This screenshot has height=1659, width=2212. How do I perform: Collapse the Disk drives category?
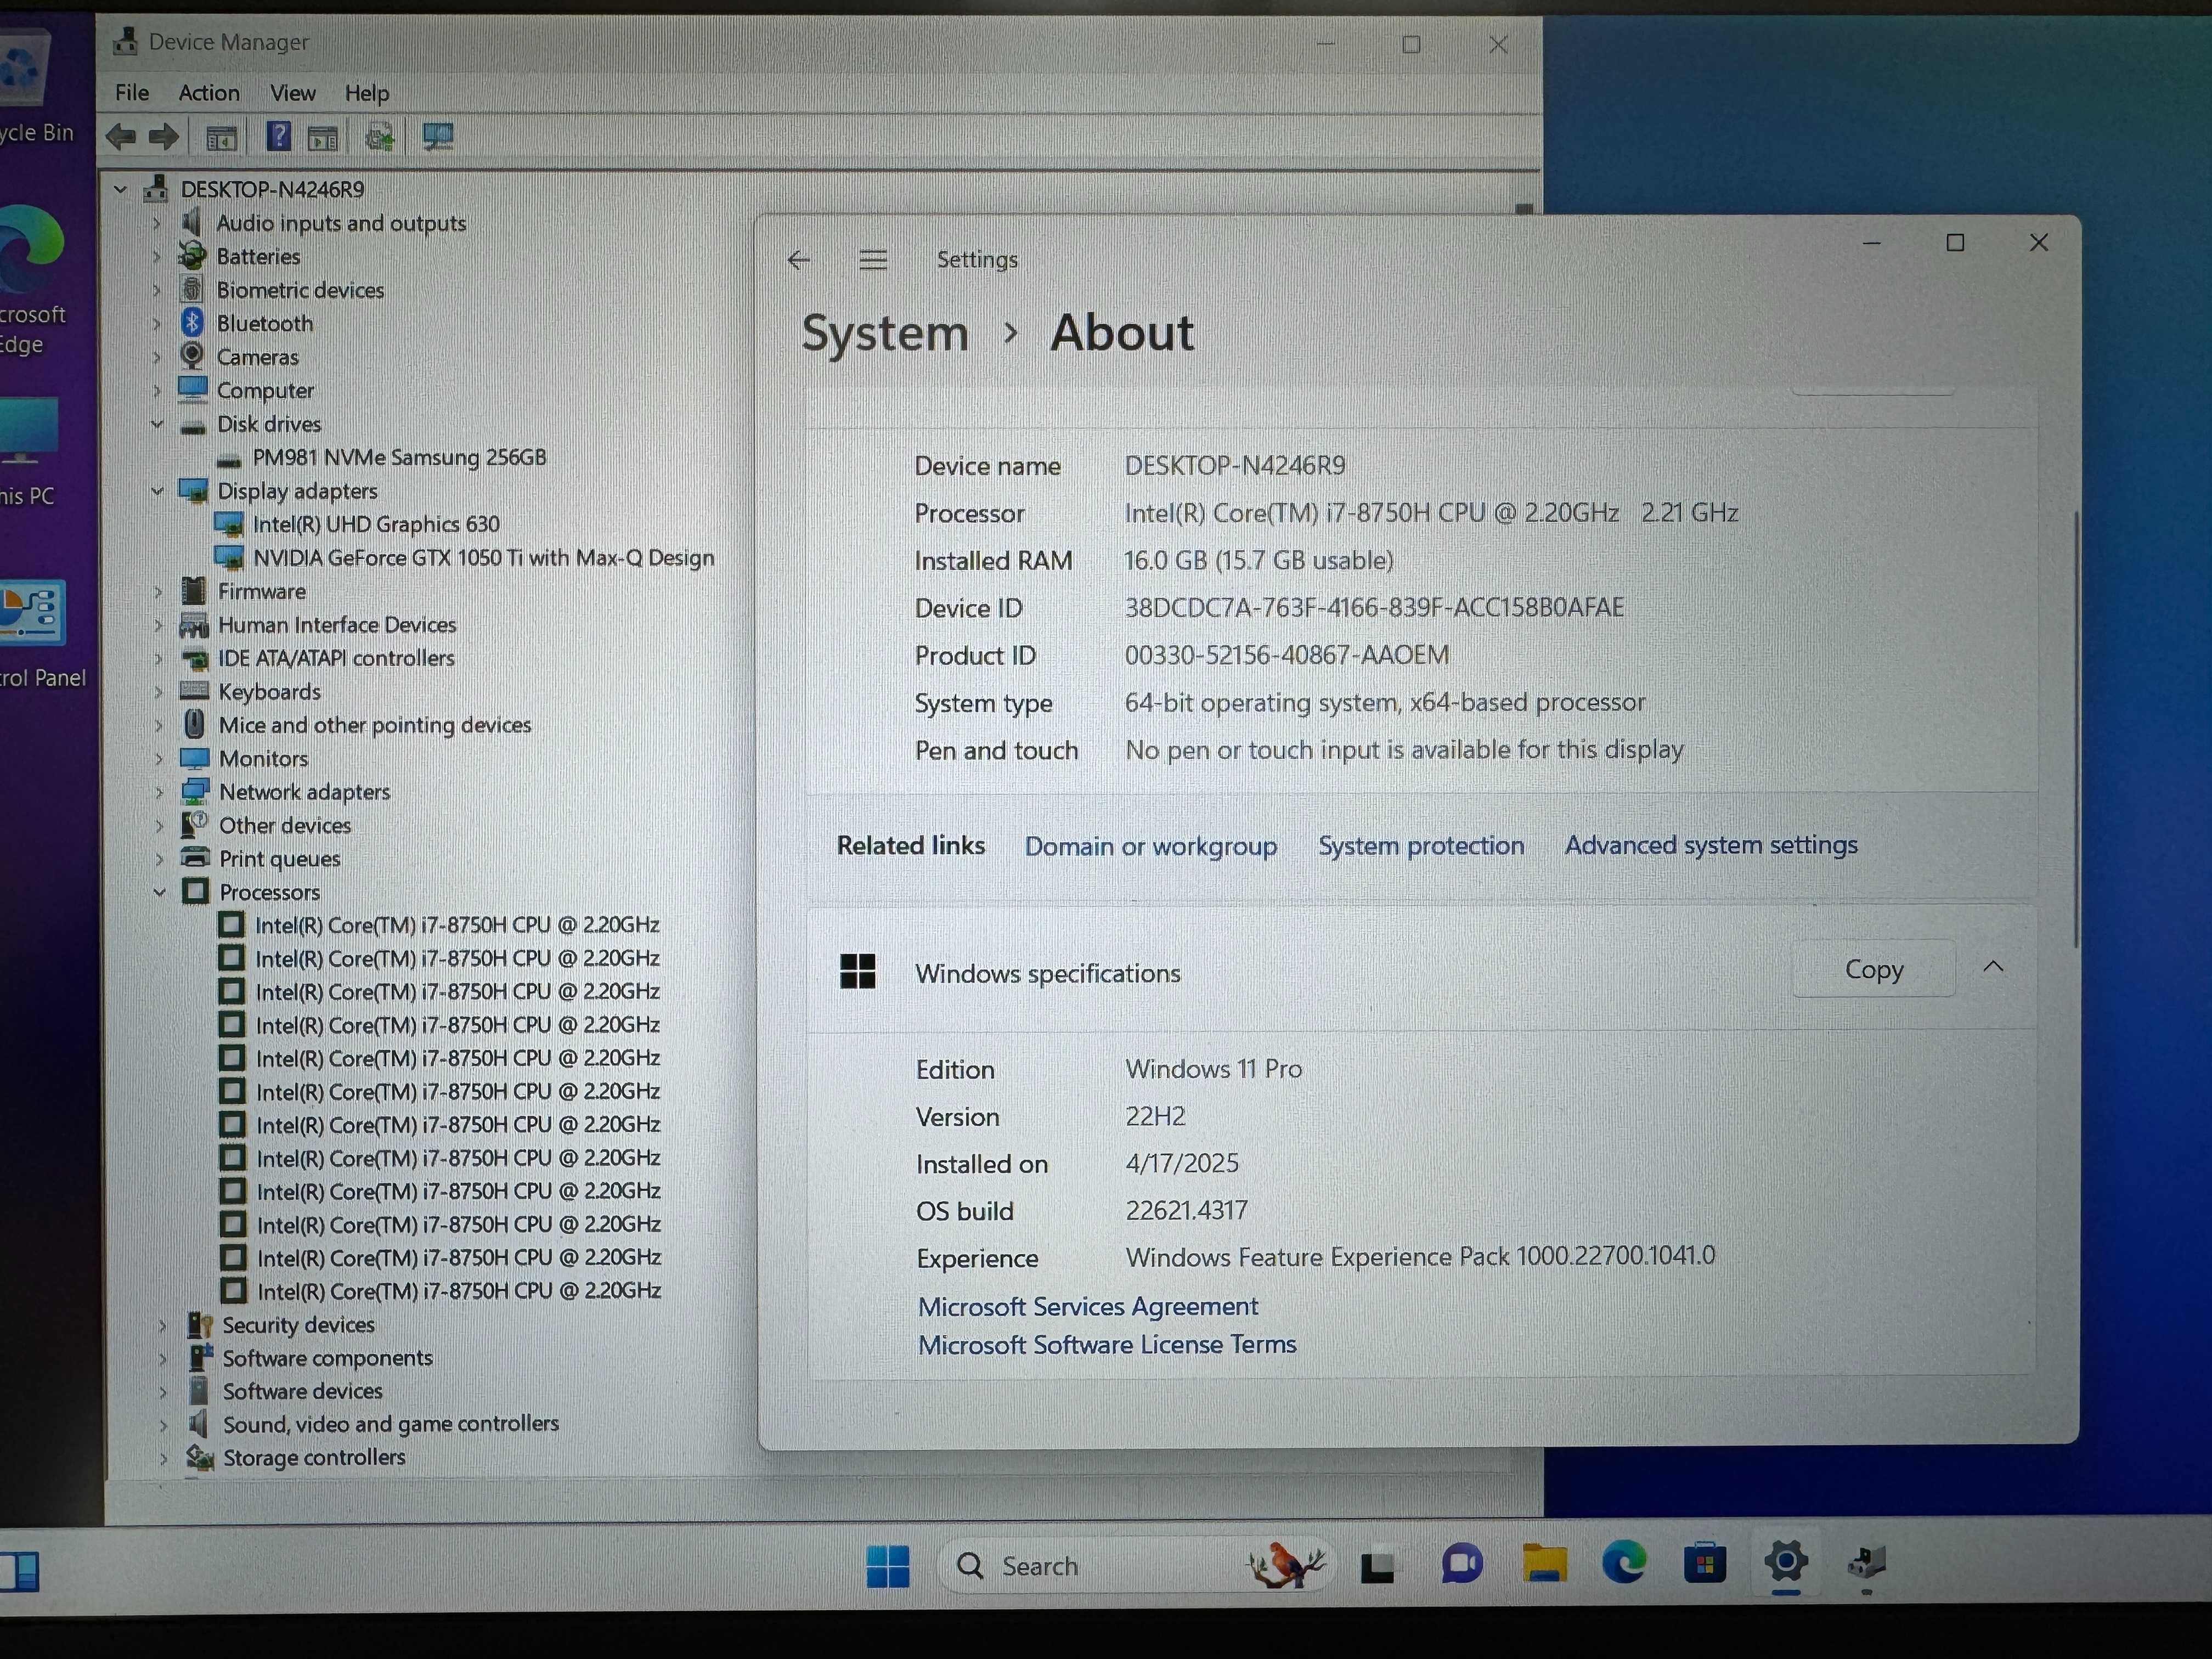[157, 424]
